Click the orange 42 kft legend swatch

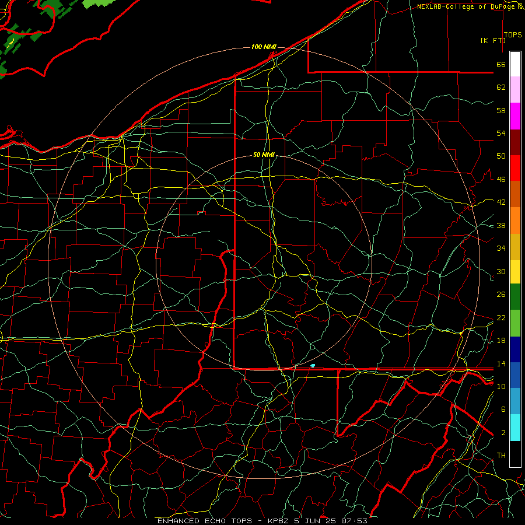[x=515, y=220]
